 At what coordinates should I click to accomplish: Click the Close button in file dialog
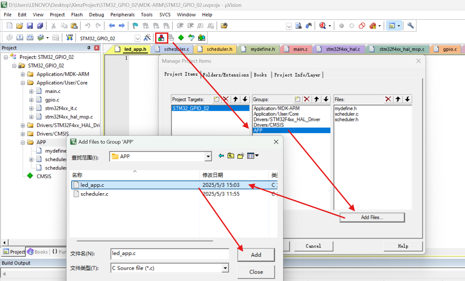click(x=256, y=272)
